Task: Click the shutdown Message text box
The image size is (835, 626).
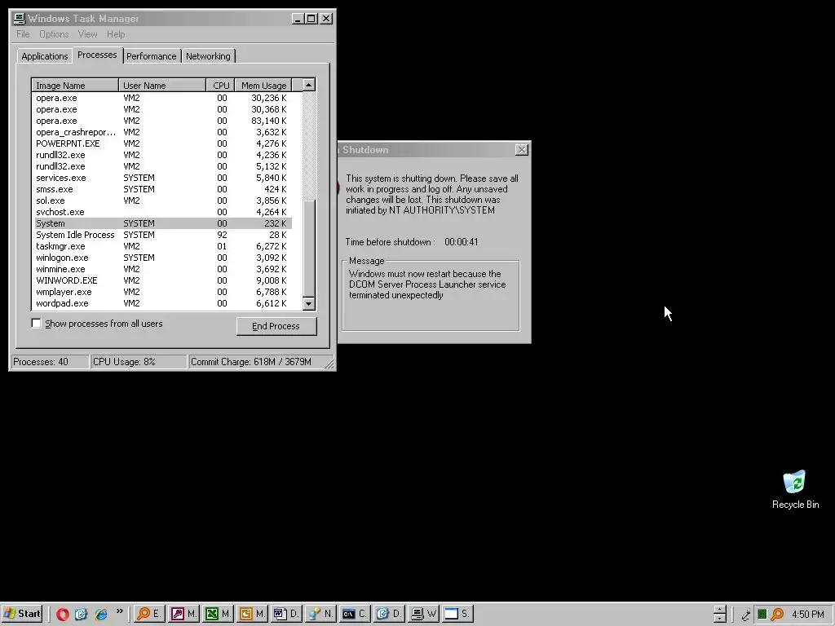Action: click(x=431, y=296)
